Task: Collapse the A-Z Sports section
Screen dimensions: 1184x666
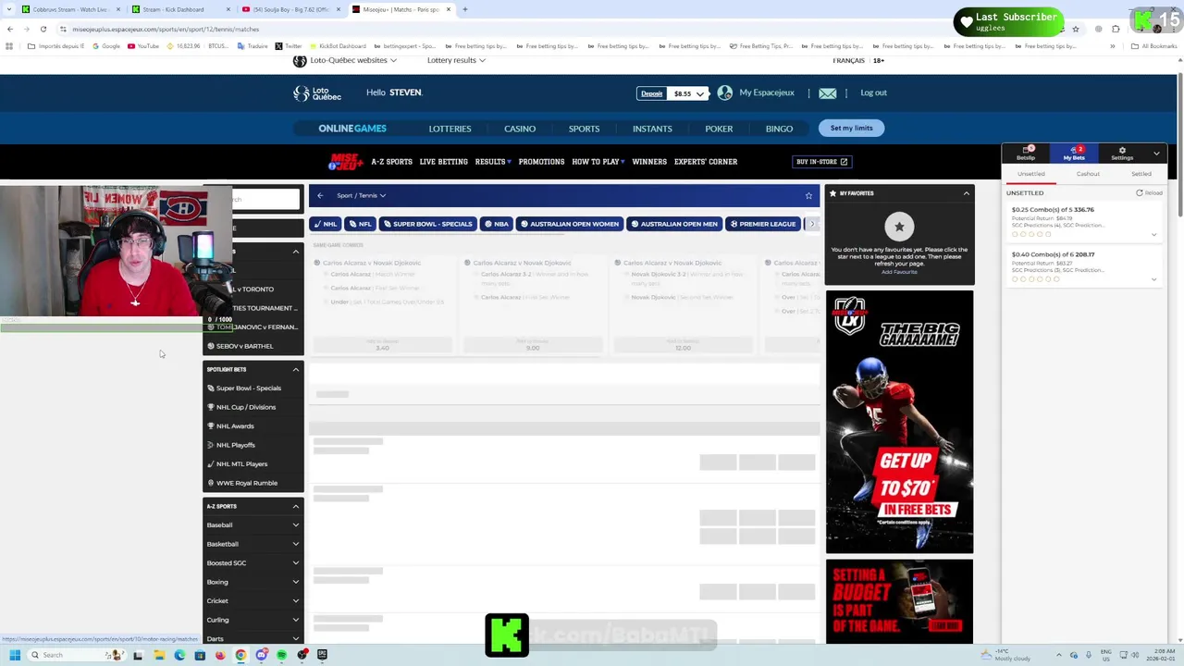Action: coord(296,506)
